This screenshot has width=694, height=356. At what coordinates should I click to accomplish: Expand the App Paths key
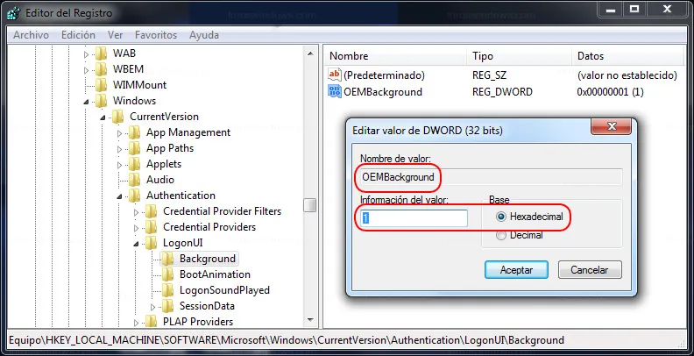point(119,149)
